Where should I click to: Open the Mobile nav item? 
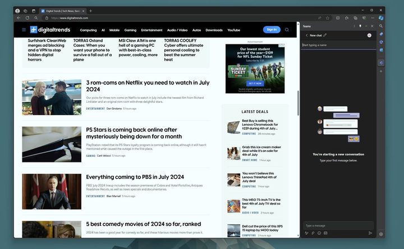pos(114,30)
